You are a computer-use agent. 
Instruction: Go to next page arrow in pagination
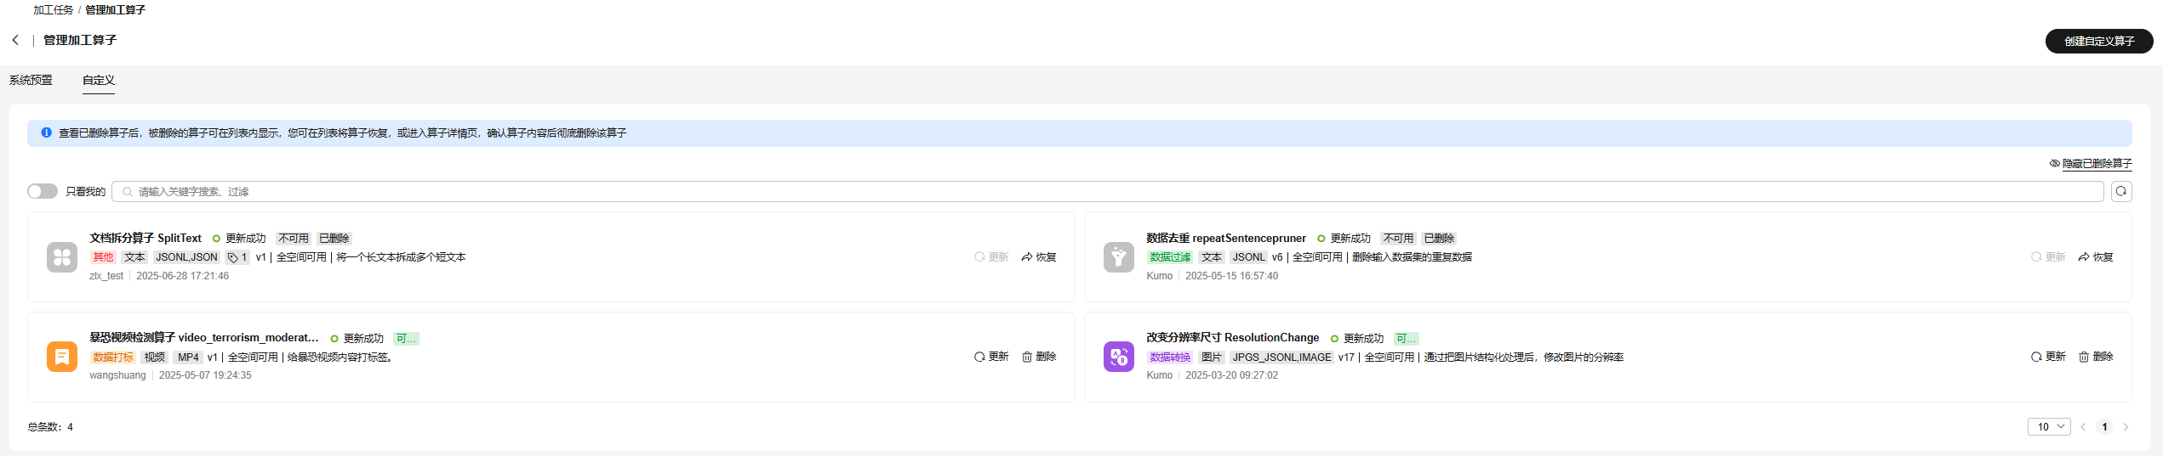pos(2126,427)
